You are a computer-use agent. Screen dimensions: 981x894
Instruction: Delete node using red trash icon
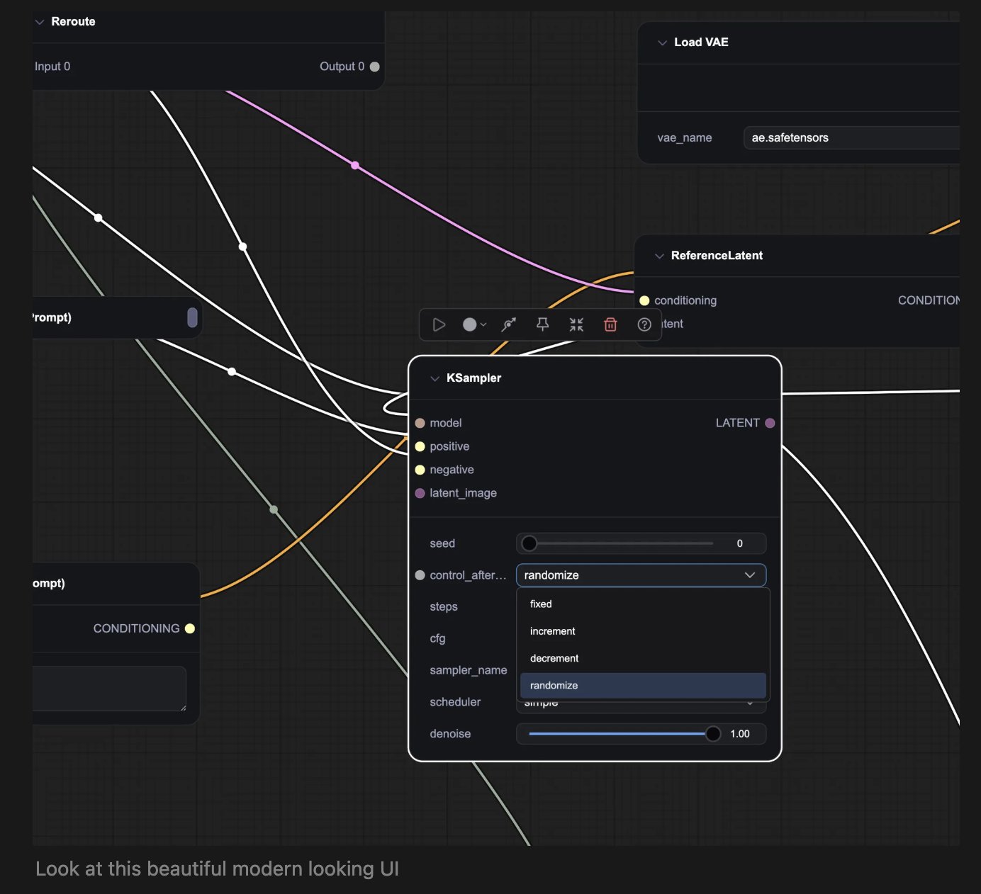pos(610,324)
